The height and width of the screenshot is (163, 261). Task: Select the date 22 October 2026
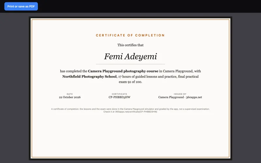70,97
